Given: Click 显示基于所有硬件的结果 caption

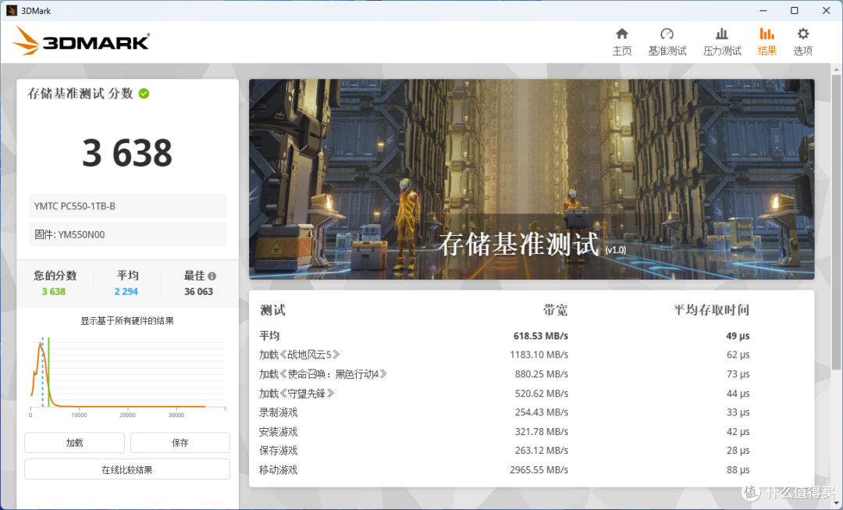Looking at the screenshot, I should 127,321.
